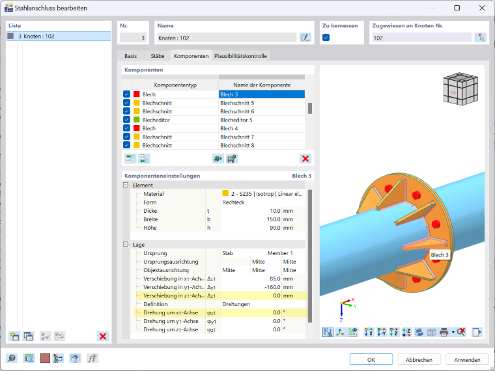Disable the Blechschnitt 5 checkbox
Viewport: 495px width, 371px height.
[x=126, y=103]
